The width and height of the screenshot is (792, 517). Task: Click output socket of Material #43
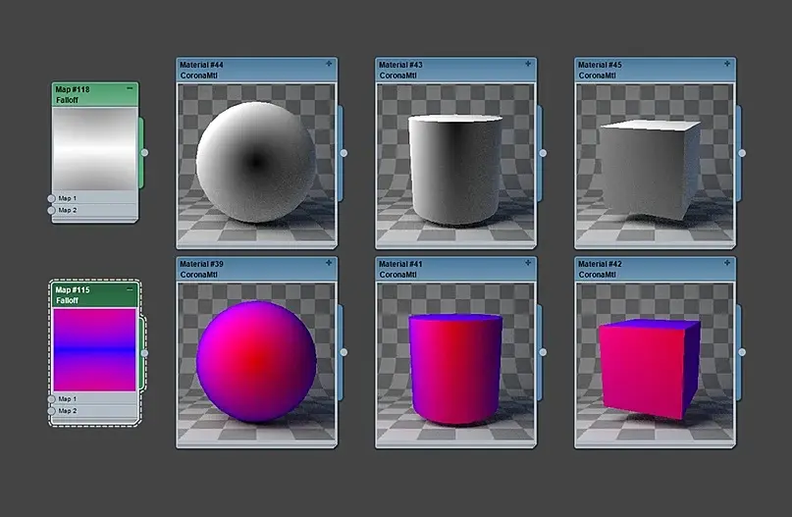pos(543,153)
